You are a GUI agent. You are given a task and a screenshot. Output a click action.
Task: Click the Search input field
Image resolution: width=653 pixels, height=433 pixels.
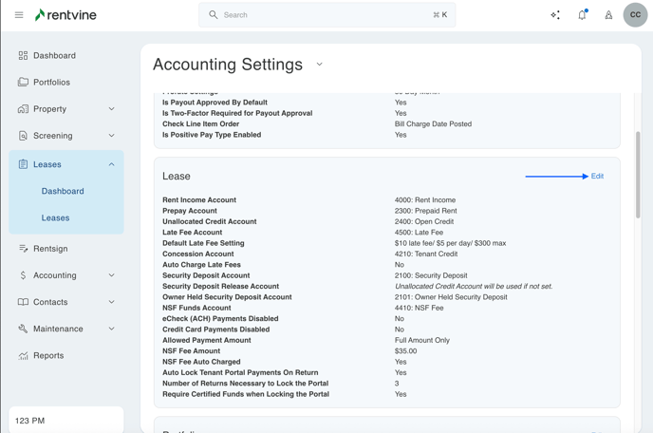pos(326,15)
